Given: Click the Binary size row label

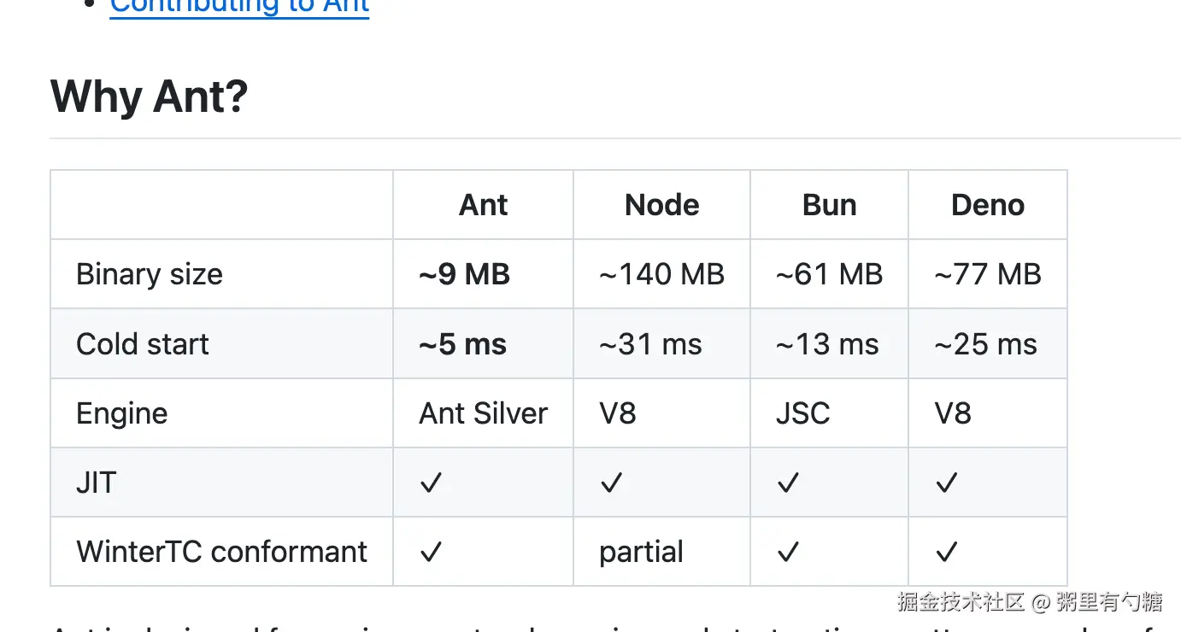Looking at the screenshot, I should click(x=150, y=274).
